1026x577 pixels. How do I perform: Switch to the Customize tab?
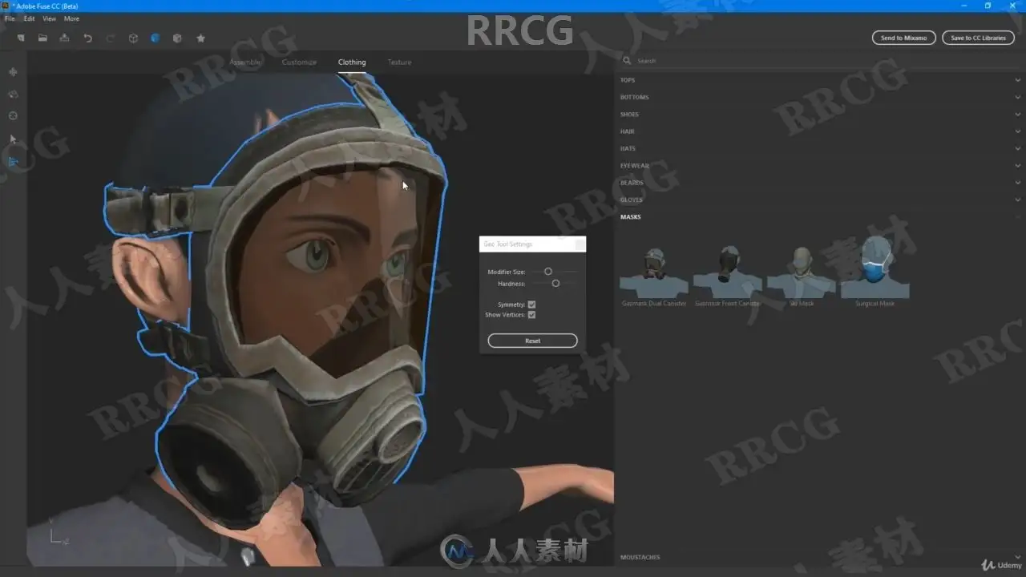pyautogui.click(x=299, y=62)
